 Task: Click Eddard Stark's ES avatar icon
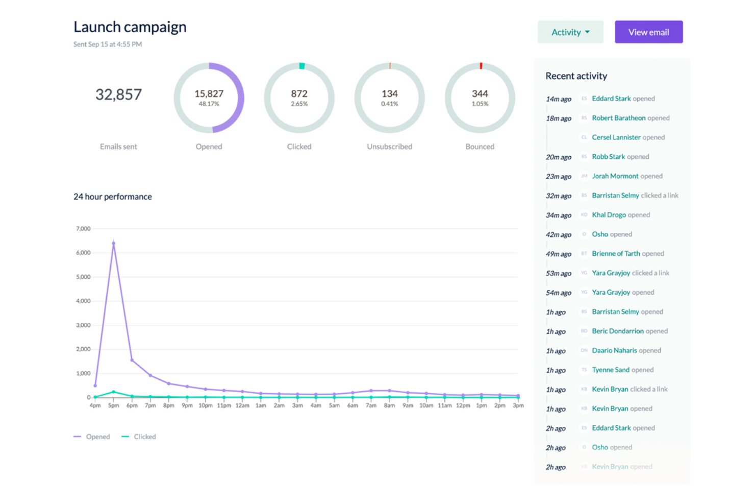(584, 99)
